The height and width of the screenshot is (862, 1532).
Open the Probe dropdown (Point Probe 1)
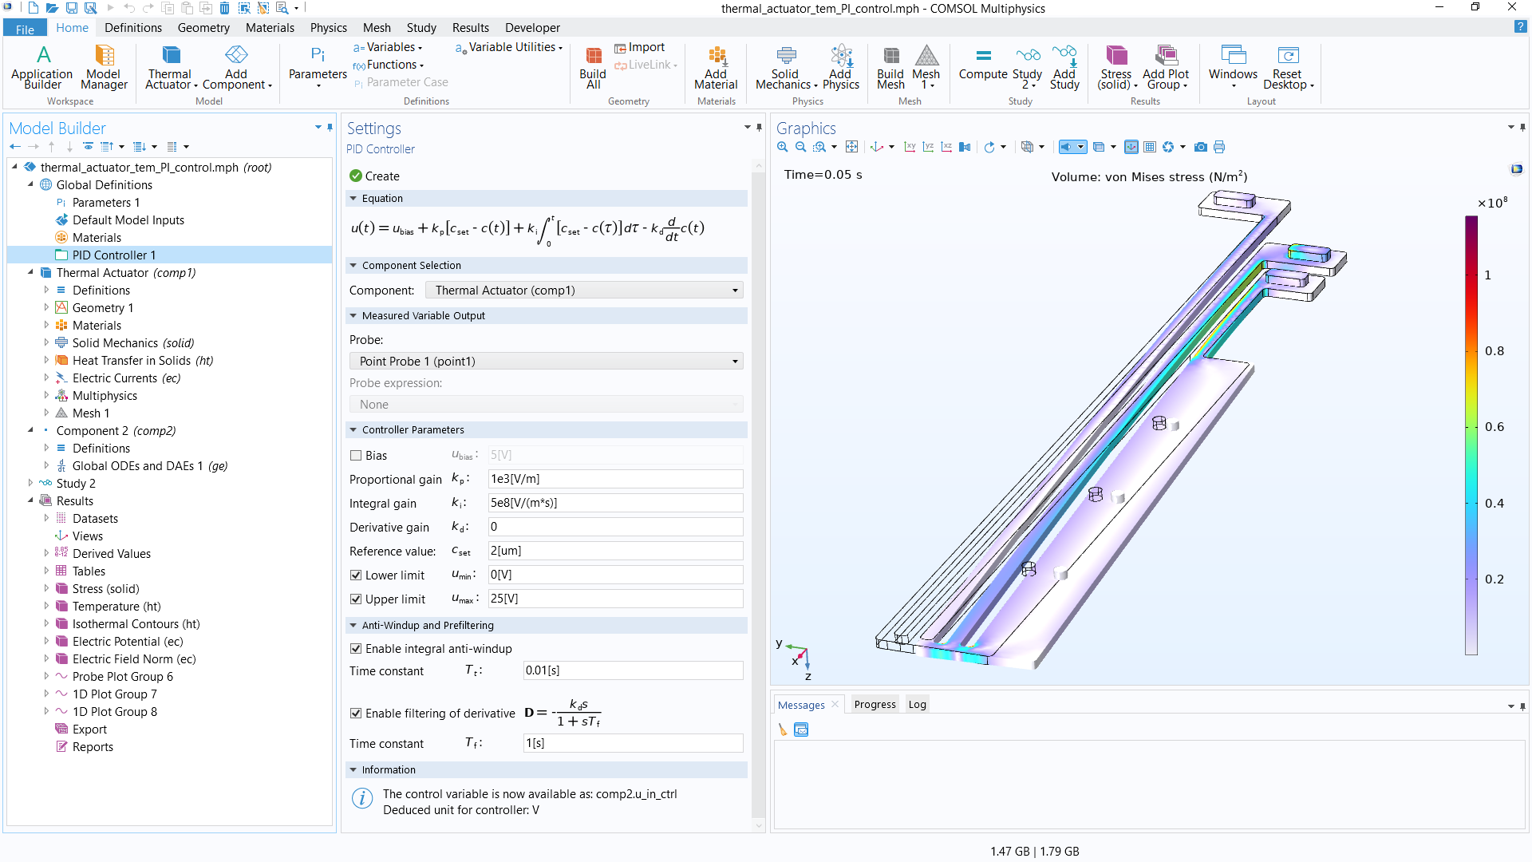tap(547, 362)
